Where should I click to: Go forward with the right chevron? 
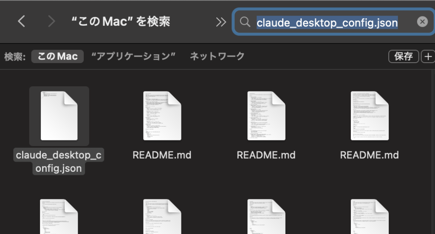point(51,21)
